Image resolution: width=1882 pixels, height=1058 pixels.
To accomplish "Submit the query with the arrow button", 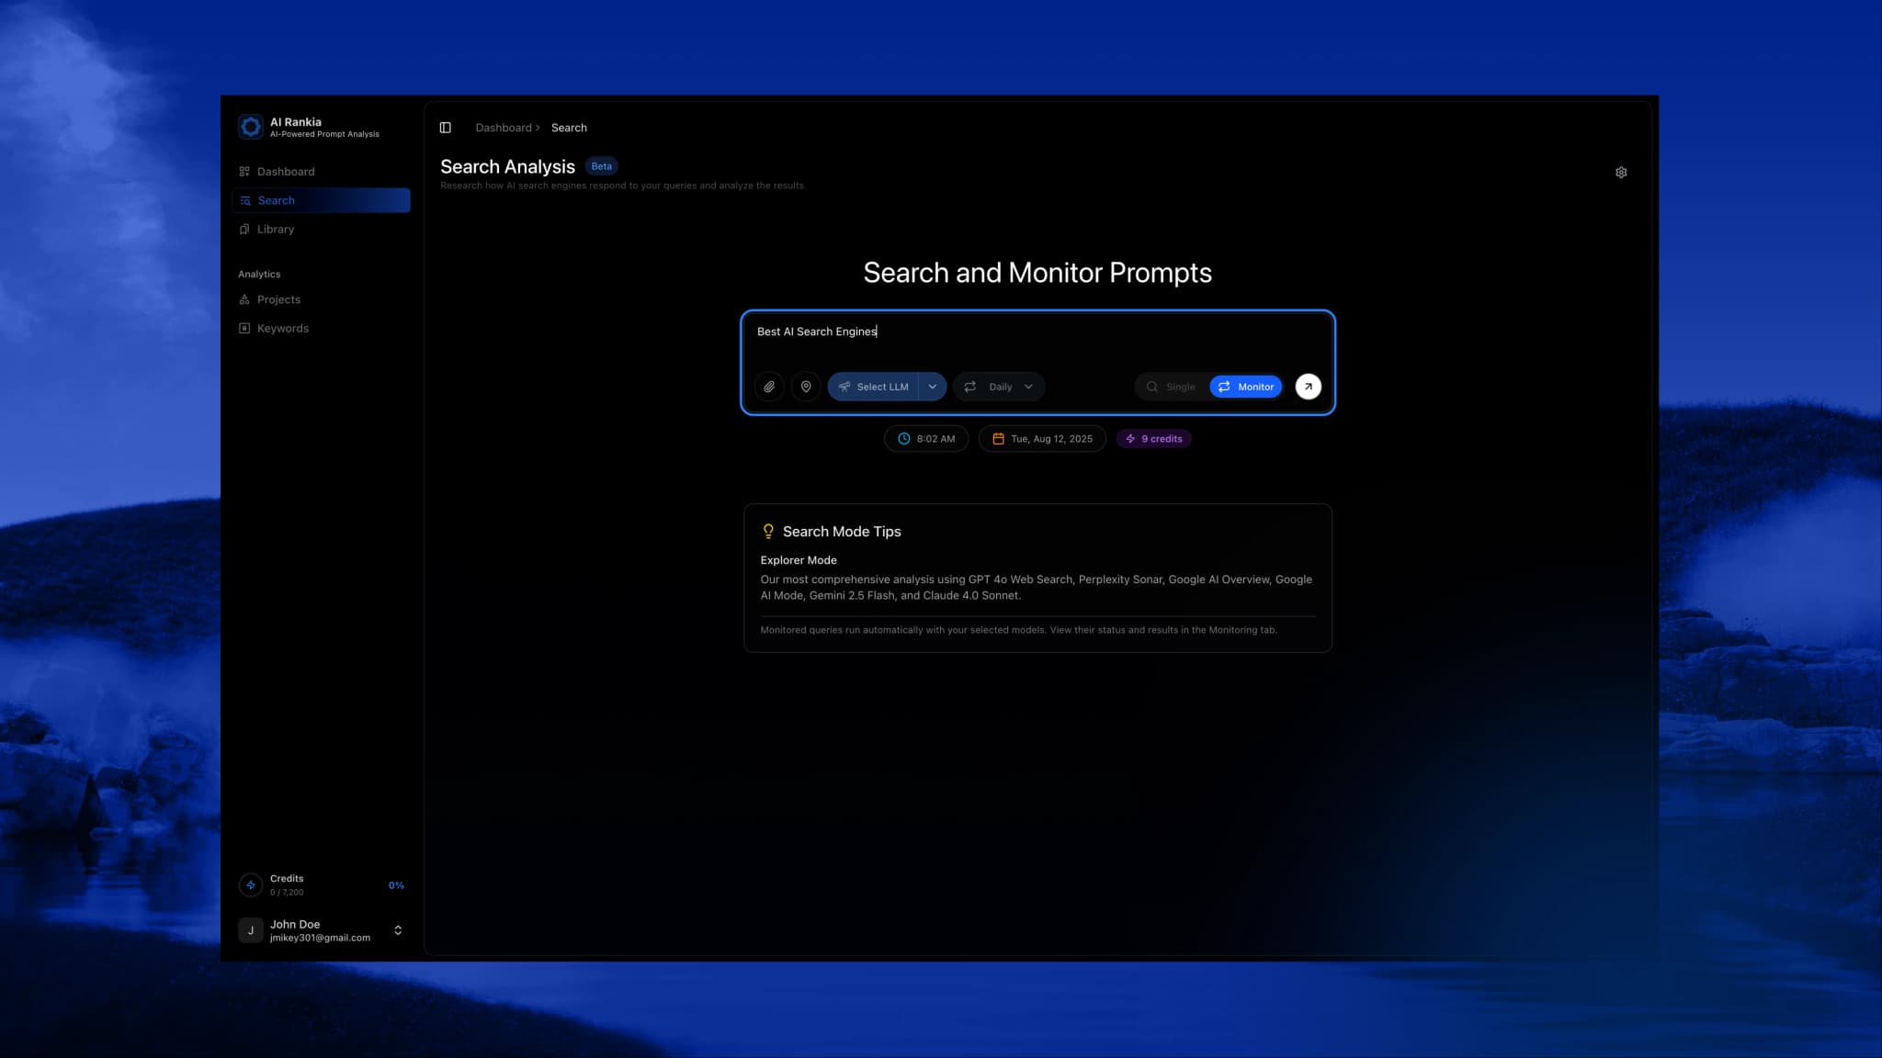I will [1308, 387].
